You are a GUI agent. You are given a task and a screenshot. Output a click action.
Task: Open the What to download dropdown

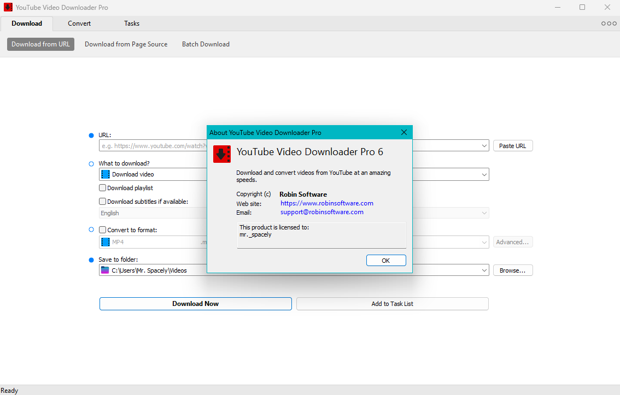coord(484,174)
